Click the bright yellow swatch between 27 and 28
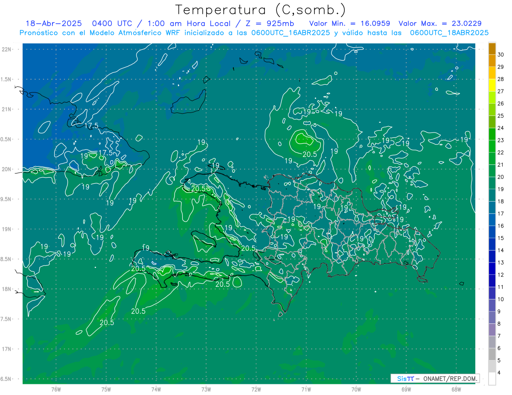This screenshot has height=395, width=512. pyautogui.click(x=492, y=85)
